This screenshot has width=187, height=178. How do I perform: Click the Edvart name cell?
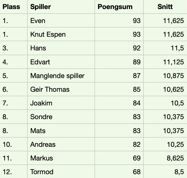40,62
